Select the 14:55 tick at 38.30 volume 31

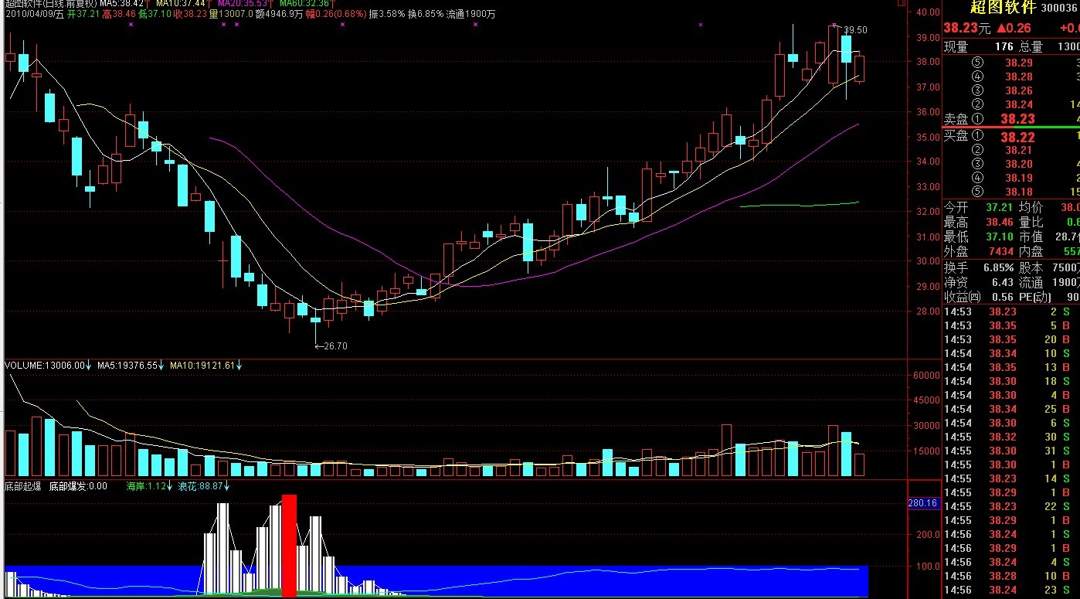1011,451
